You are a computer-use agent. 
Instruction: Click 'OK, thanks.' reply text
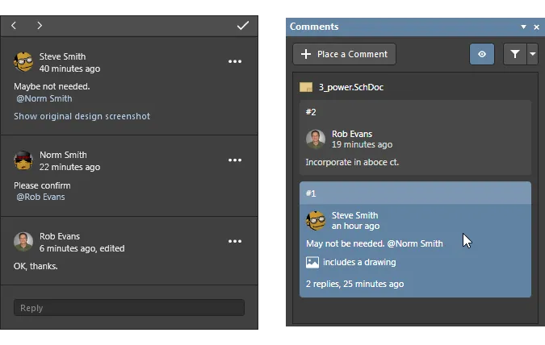point(36,266)
